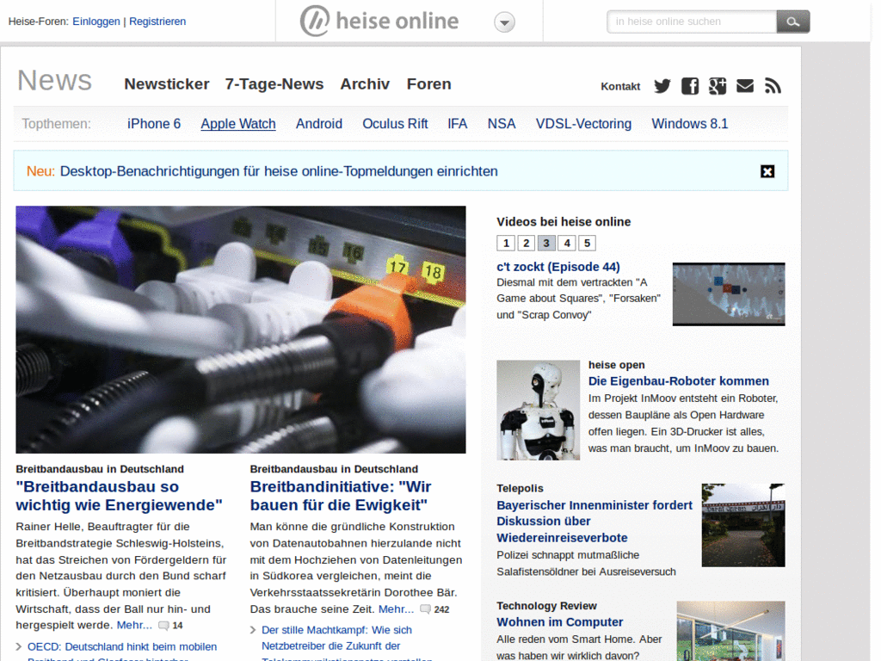
Task: Open the Apple Watch top topic
Action: (238, 123)
